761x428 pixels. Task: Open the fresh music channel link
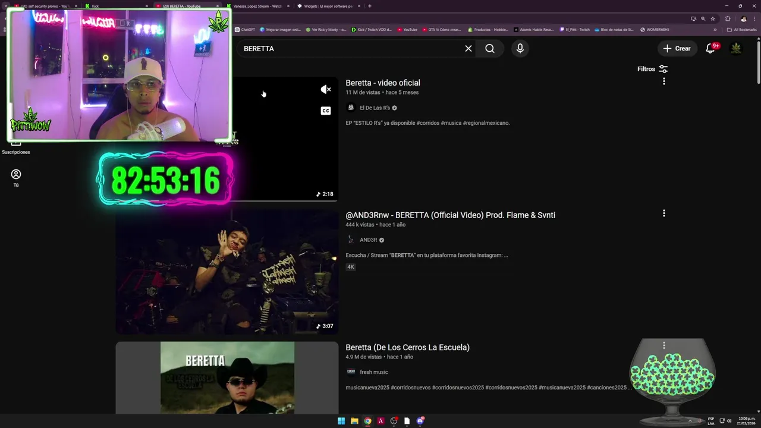tap(373, 372)
